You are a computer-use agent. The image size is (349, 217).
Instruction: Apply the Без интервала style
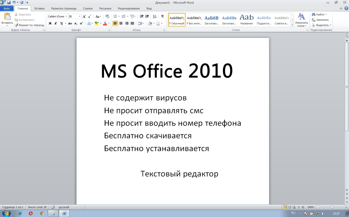click(194, 20)
